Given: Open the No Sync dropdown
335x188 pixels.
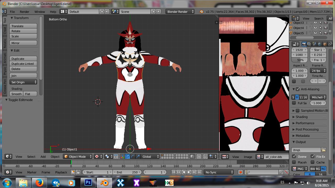Looking at the screenshot, I should [x=219, y=172].
